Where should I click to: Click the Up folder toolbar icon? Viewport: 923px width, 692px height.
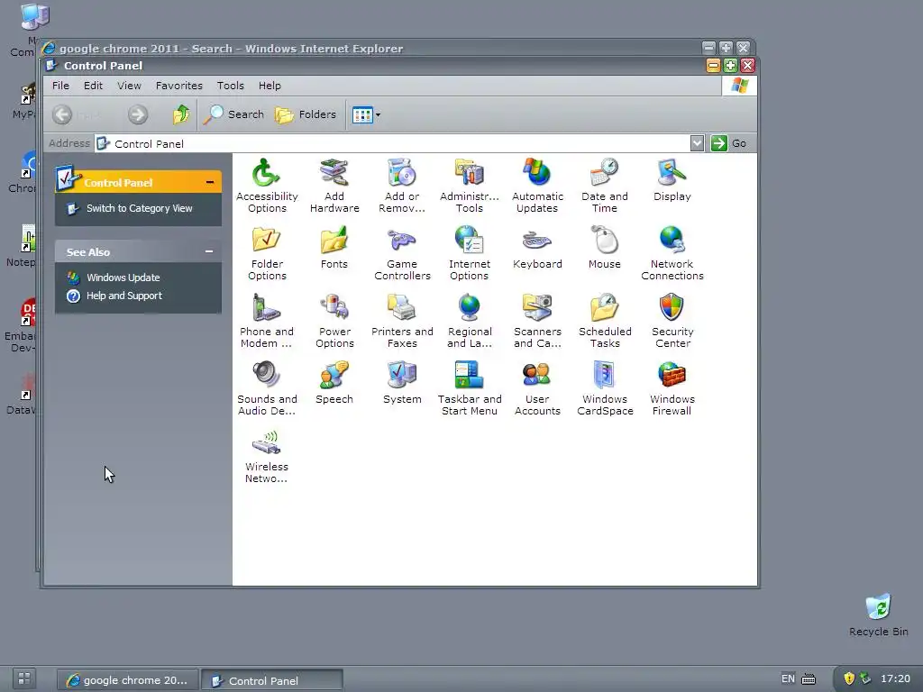180,114
